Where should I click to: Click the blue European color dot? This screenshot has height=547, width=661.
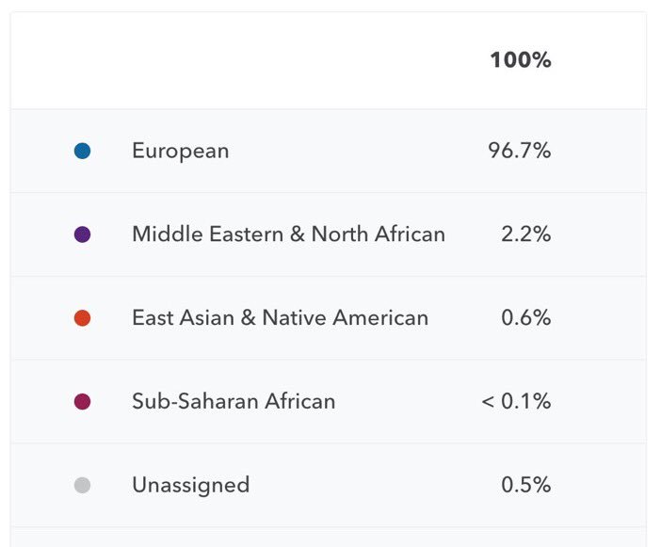[83, 151]
